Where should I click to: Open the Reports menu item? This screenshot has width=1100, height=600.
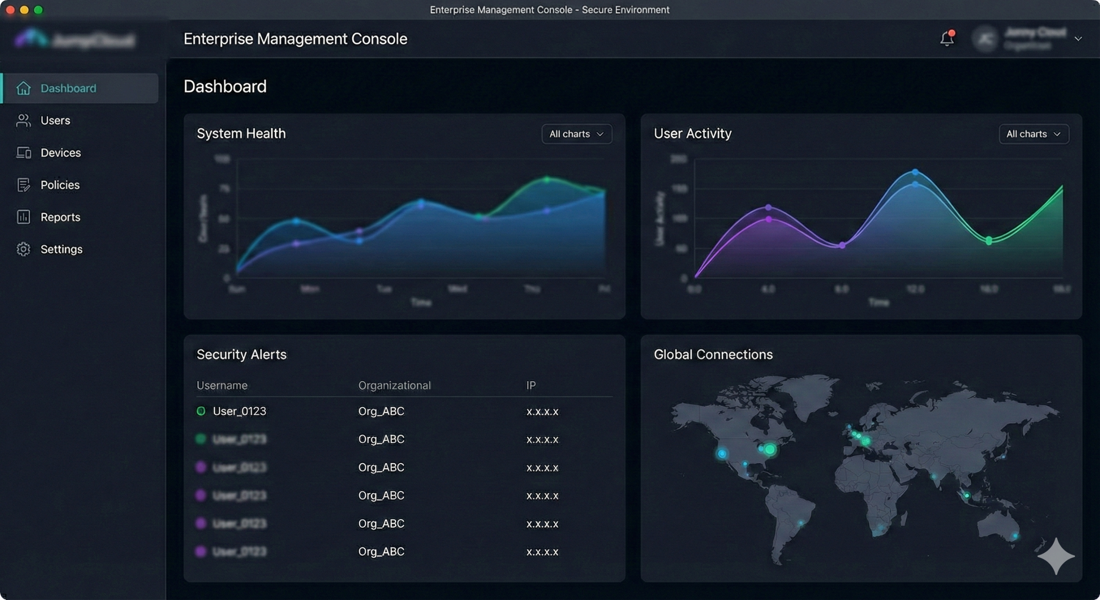pyautogui.click(x=60, y=217)
